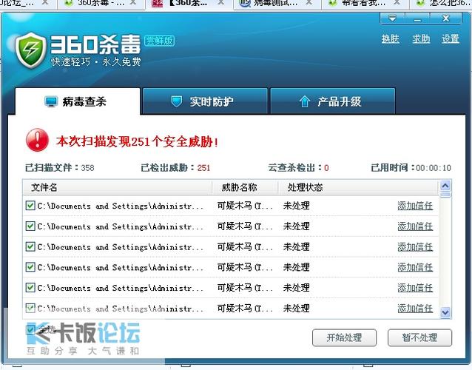Open the 实时防护 tab
The image size is (472, 370).
point(205,101)
